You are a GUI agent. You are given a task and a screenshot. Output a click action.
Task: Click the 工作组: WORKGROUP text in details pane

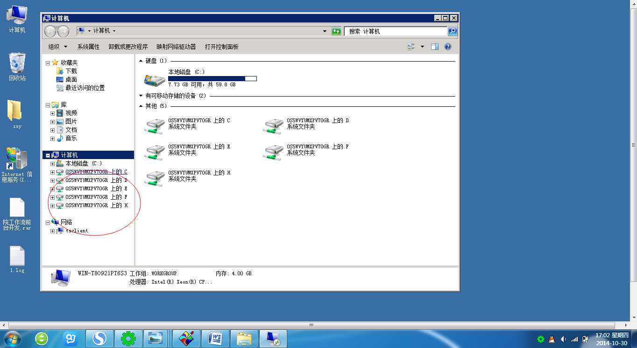[x=153, y=274]
